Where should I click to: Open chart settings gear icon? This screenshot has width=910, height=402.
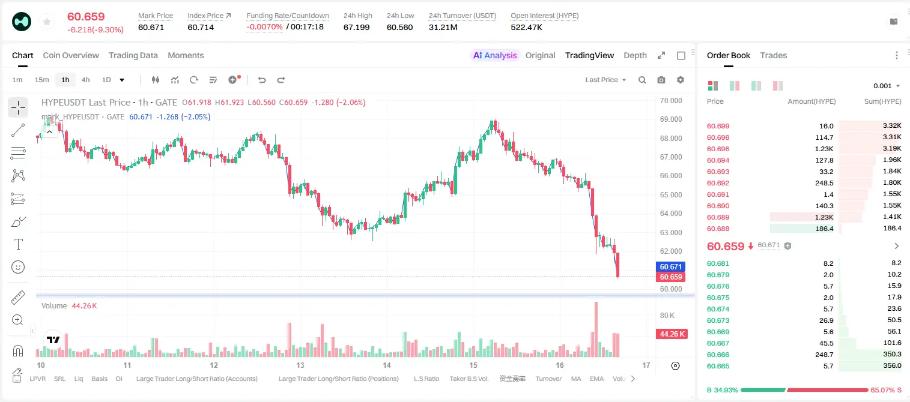coord(681,80)
